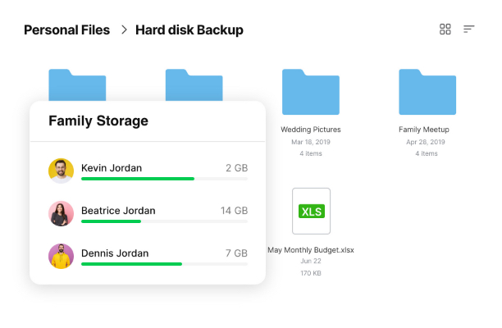Click the breadcrumb chevron separator

(124, 30)
